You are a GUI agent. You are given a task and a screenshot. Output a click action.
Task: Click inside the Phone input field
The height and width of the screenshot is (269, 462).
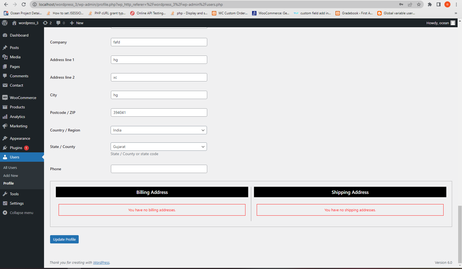tap(158, 169)
